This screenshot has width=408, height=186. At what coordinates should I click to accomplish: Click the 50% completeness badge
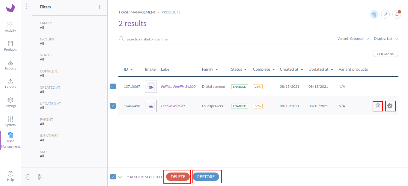pos(258,106)
